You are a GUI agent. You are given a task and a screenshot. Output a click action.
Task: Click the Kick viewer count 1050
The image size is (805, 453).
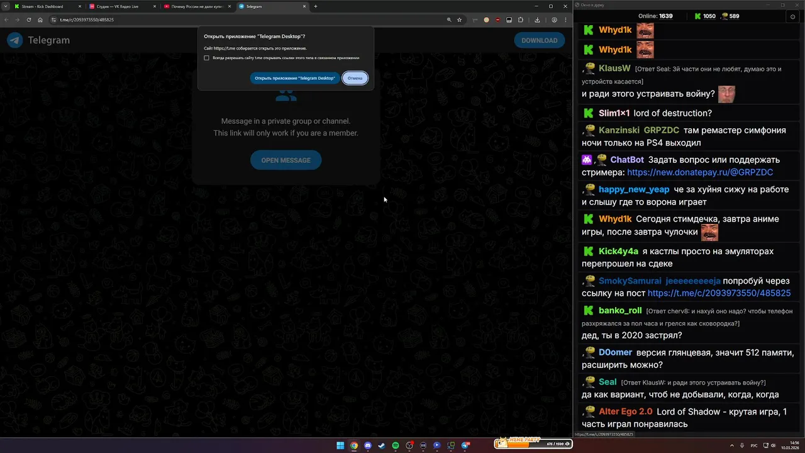[705, 16]
